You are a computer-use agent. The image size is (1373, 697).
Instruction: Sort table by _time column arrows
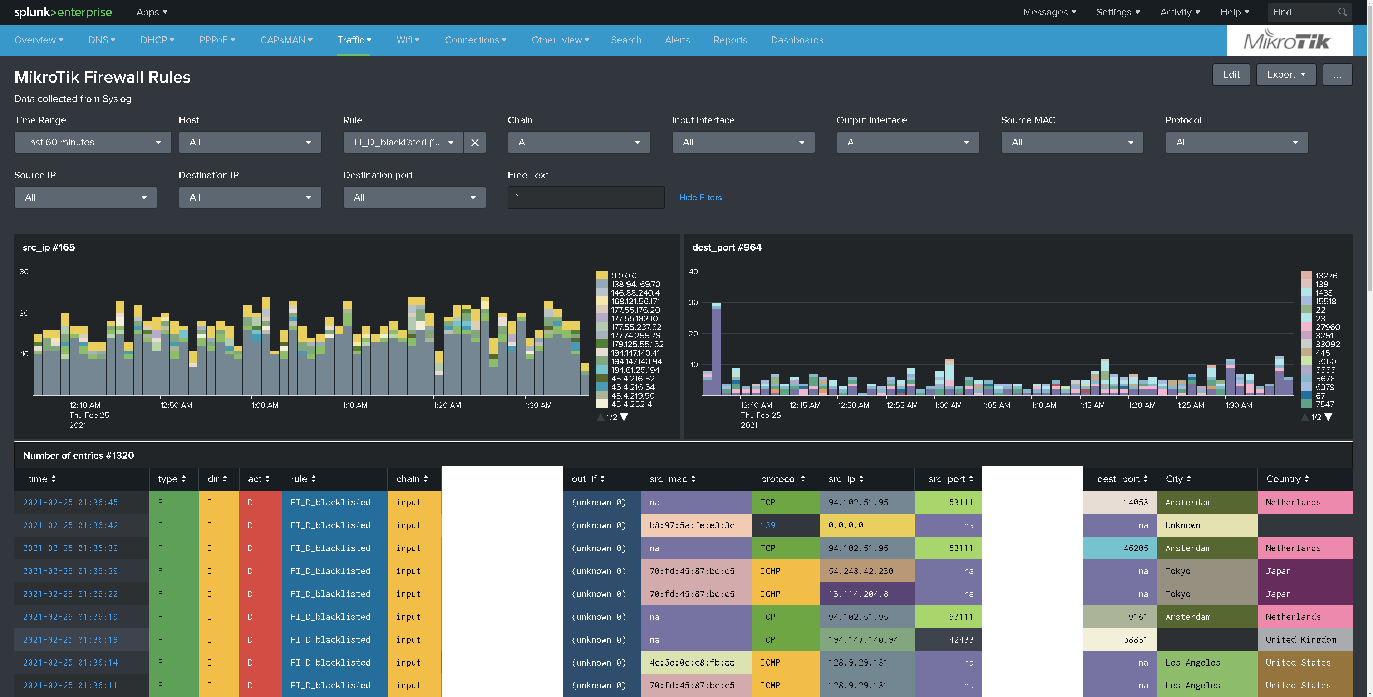pyautogui.click(x=53, y=479)
